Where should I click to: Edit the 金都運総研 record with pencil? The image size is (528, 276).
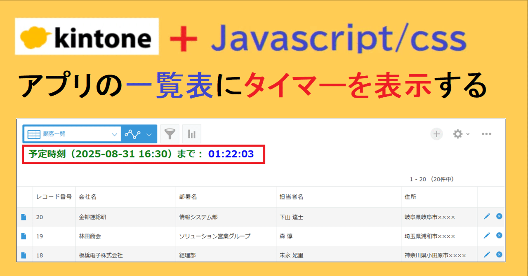[487, 216]
